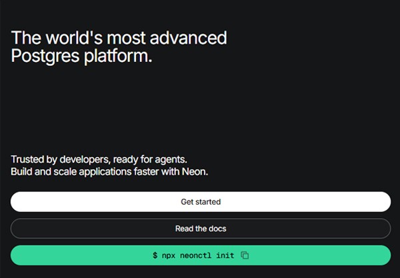Click the 'Postgres platform.' heading line
Image resolution: width=400 pixels, height=278 pixels.
[81, 56]
